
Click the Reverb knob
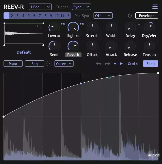tap(73, 46)
